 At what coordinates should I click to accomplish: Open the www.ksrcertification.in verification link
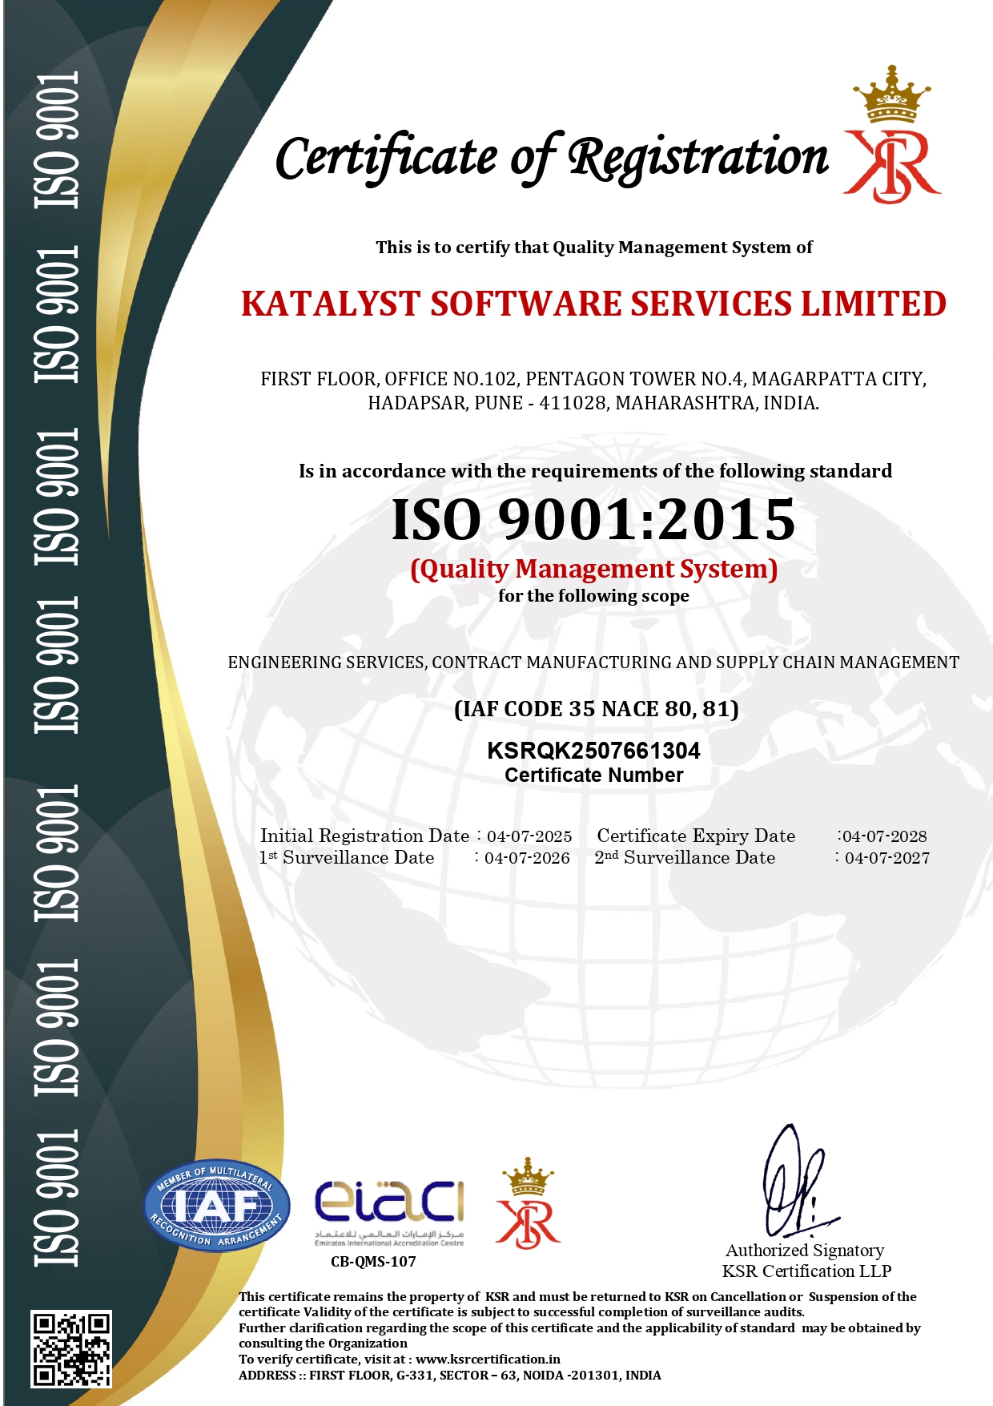tap(488, 1359)
